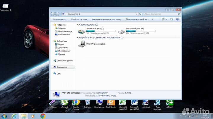Open the Windows Start button
213x119 pixels.
4,116
